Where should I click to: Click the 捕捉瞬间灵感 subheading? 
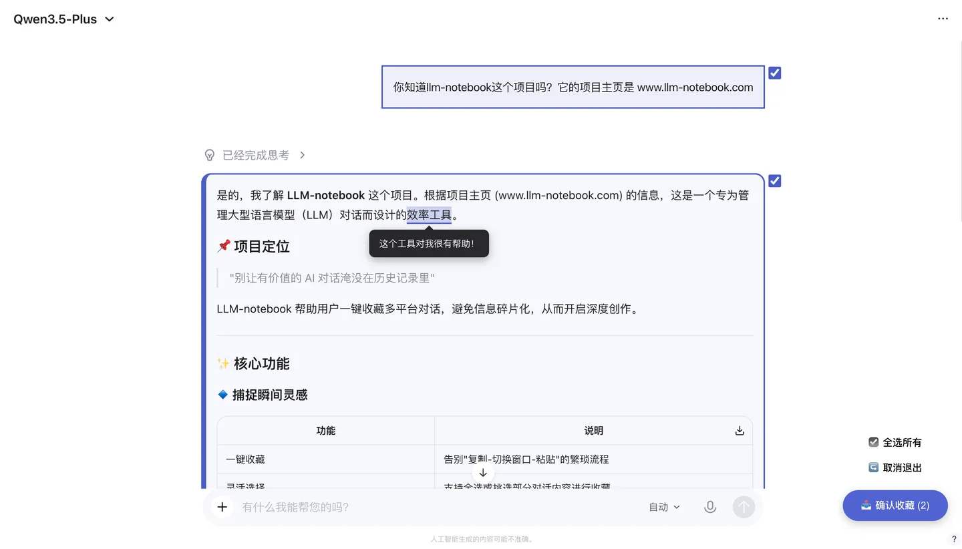pyautogui.click(x=263, y=395)
